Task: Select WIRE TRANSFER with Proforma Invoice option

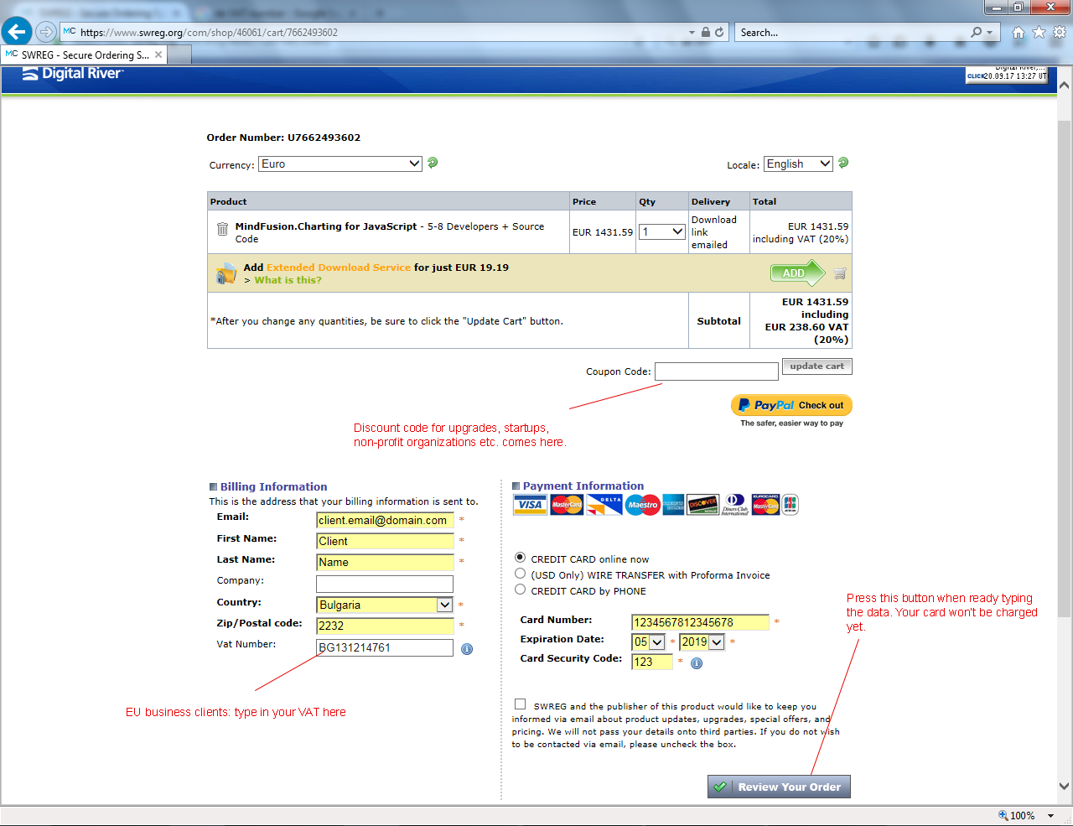Action: [521, 574]
